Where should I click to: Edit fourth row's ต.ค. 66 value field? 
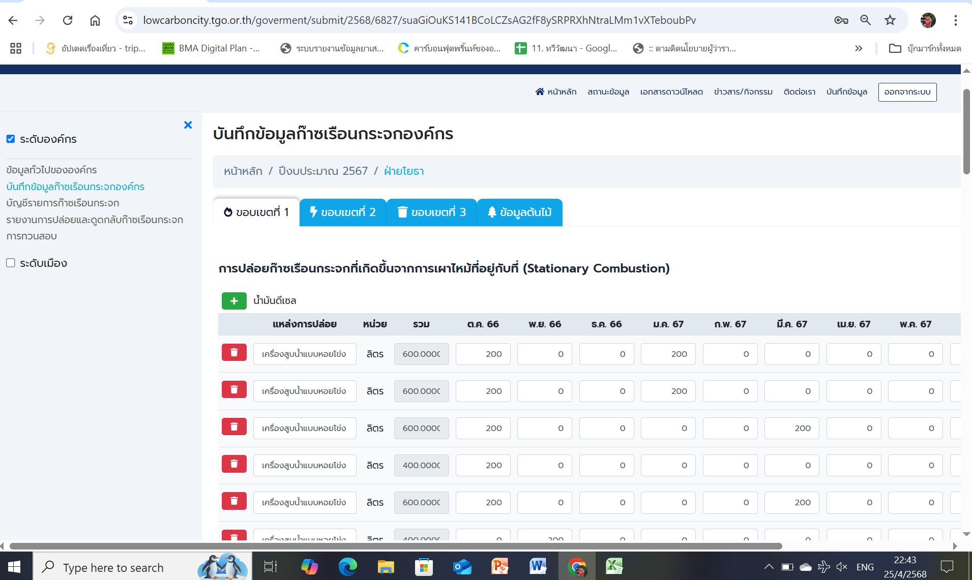pos(483,465)
